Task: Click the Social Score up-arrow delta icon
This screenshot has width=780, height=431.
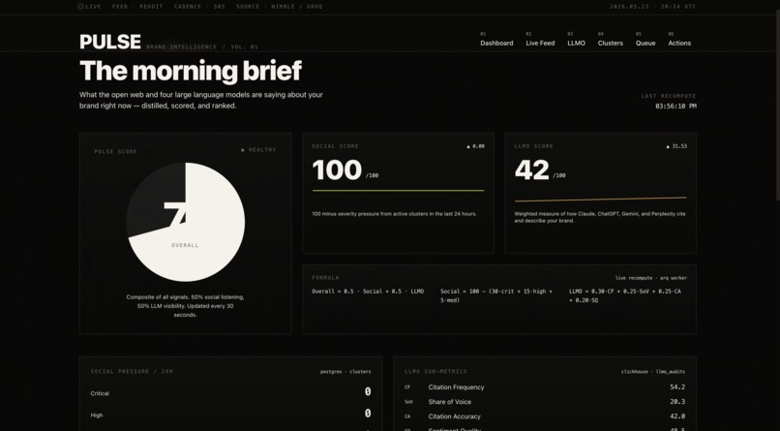Action: click(468, 146)
